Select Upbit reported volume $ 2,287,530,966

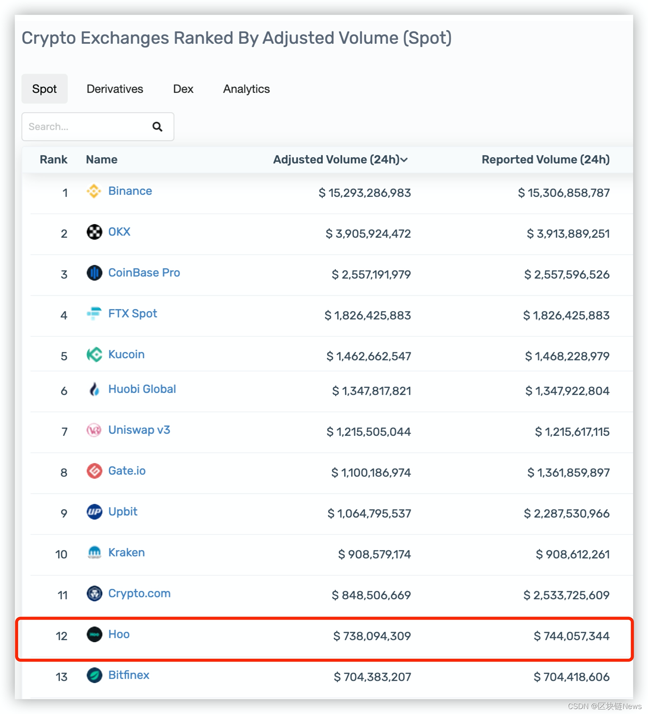pyautogui.click(x=567, y=513)
